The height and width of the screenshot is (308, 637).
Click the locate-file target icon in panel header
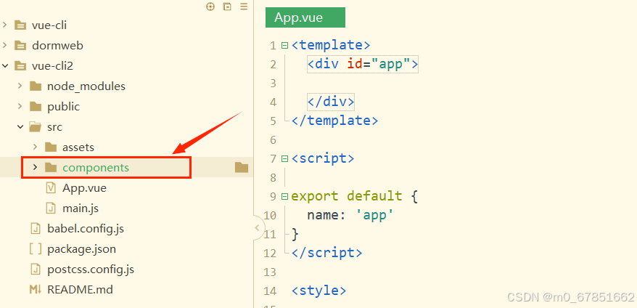click(x=210, y=7)
